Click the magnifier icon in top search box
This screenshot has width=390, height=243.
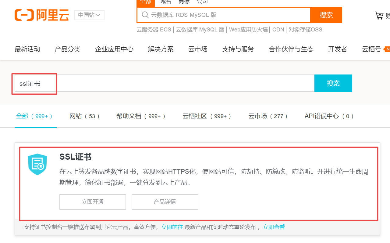145,15
